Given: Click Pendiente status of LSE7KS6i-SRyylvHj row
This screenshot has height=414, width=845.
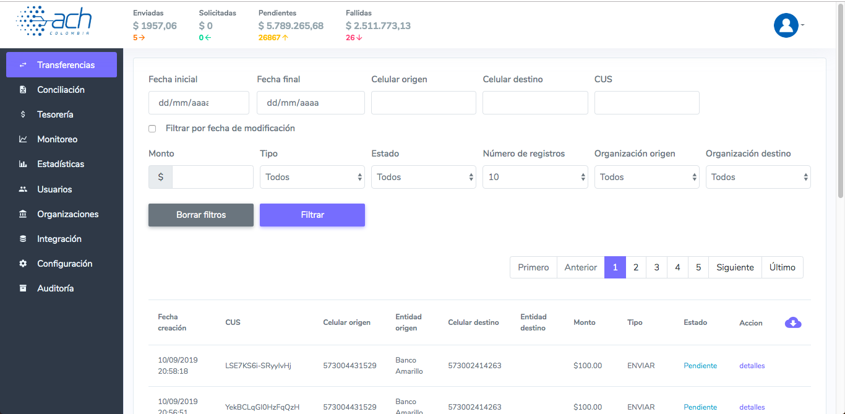Looking at the screenshot, I should pyautogui.click(x=700, y=366).
